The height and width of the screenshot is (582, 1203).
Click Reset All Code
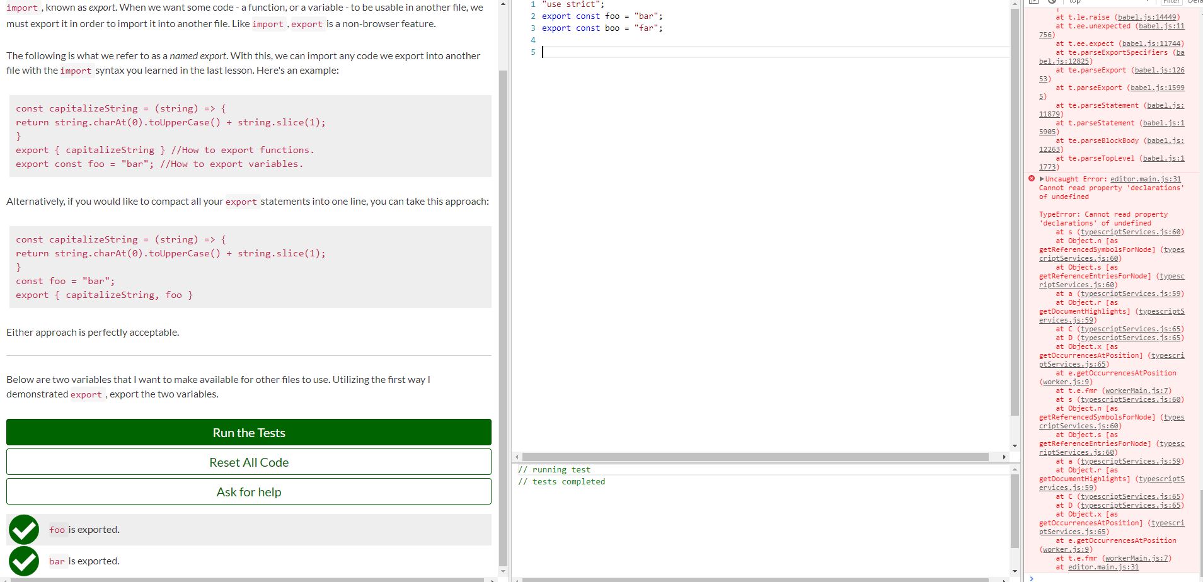(x=248, y=462)
